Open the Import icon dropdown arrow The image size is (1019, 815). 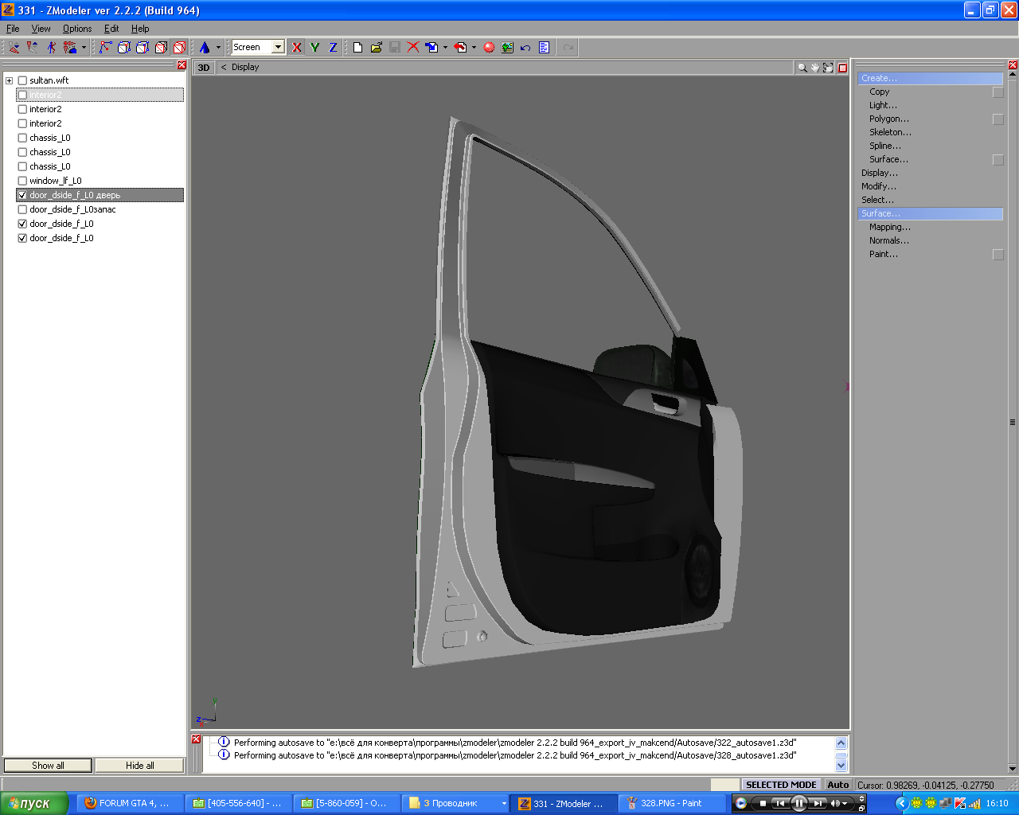coord(445,48)
